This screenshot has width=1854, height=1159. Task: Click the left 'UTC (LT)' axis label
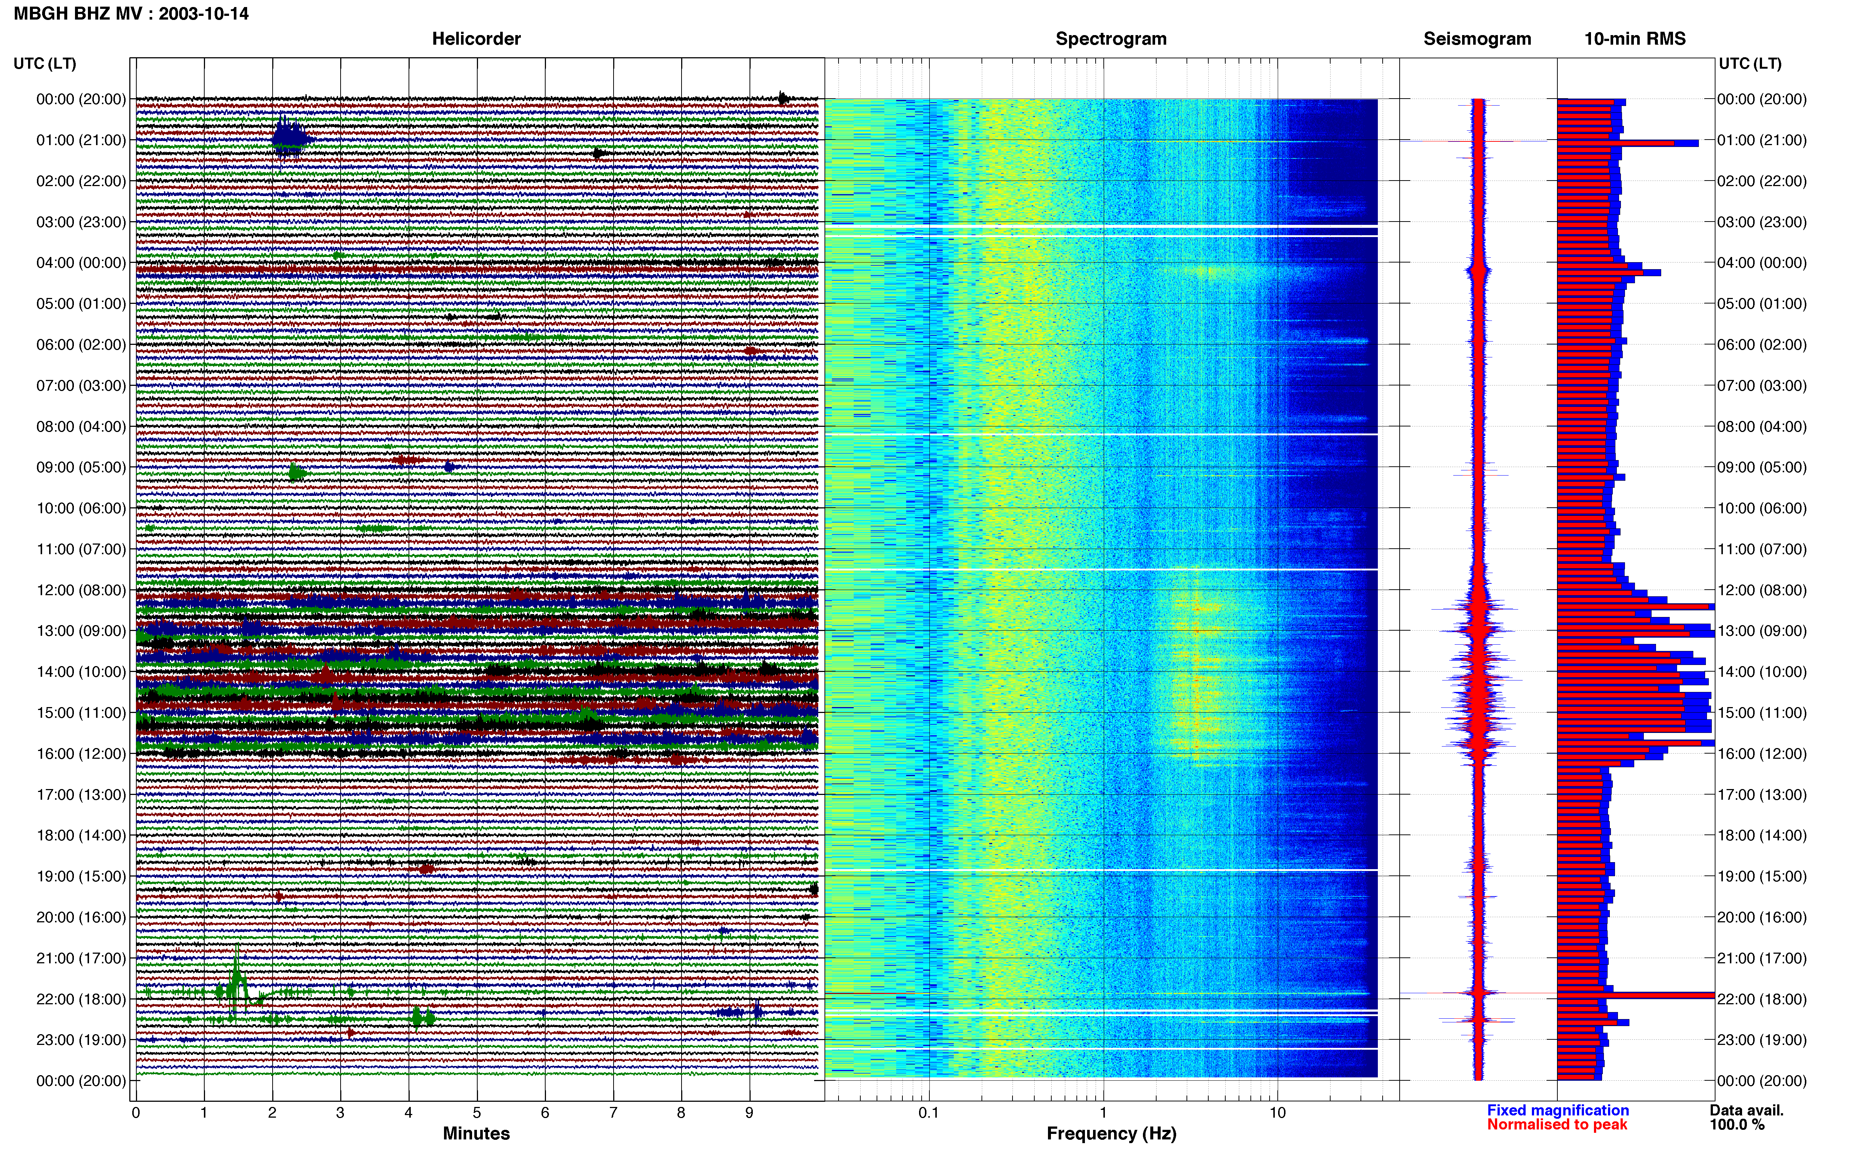tap(45, 64)
